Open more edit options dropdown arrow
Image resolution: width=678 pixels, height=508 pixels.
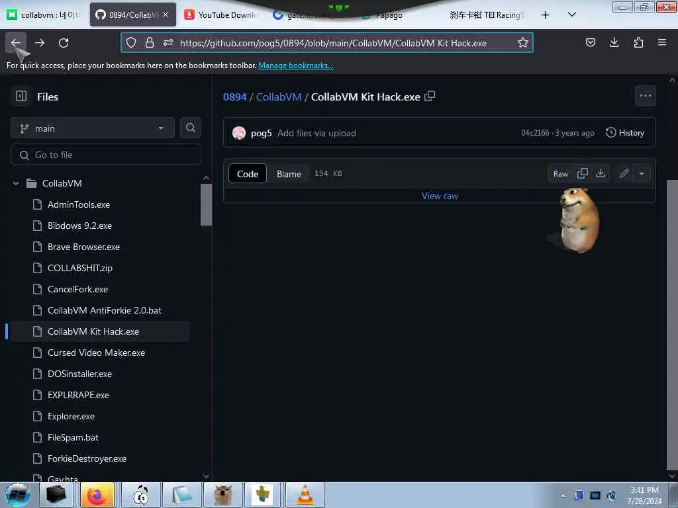(642, 174)
